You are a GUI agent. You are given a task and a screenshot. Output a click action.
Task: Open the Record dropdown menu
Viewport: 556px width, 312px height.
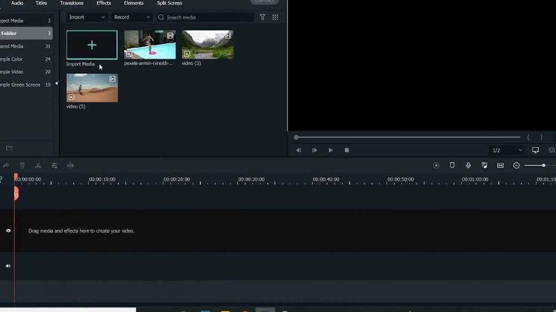(132, 17)
